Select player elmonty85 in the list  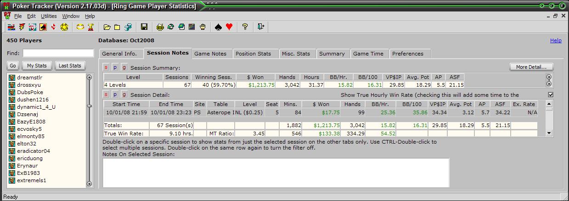pyautogui.click(x=30, y=136)
